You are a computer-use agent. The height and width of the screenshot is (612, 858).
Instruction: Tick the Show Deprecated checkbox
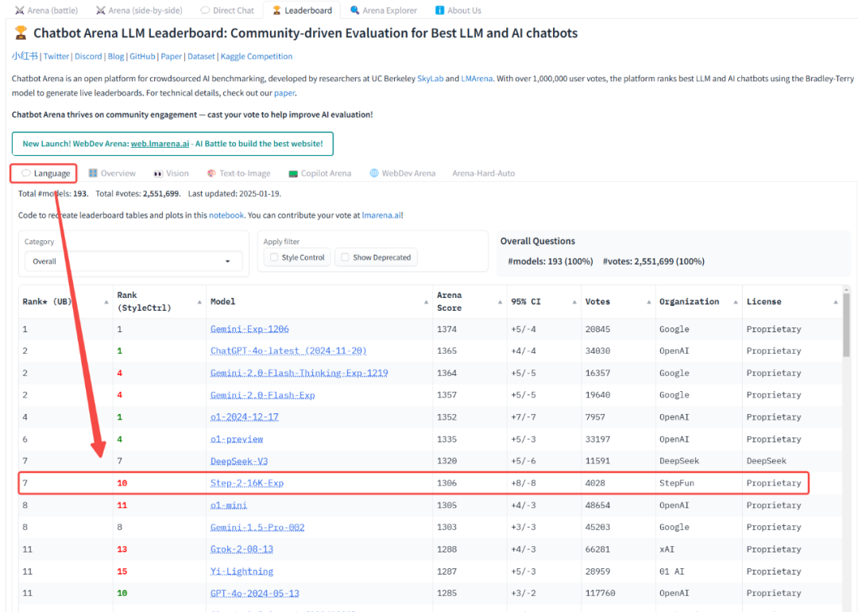click(x=344, y=258)
